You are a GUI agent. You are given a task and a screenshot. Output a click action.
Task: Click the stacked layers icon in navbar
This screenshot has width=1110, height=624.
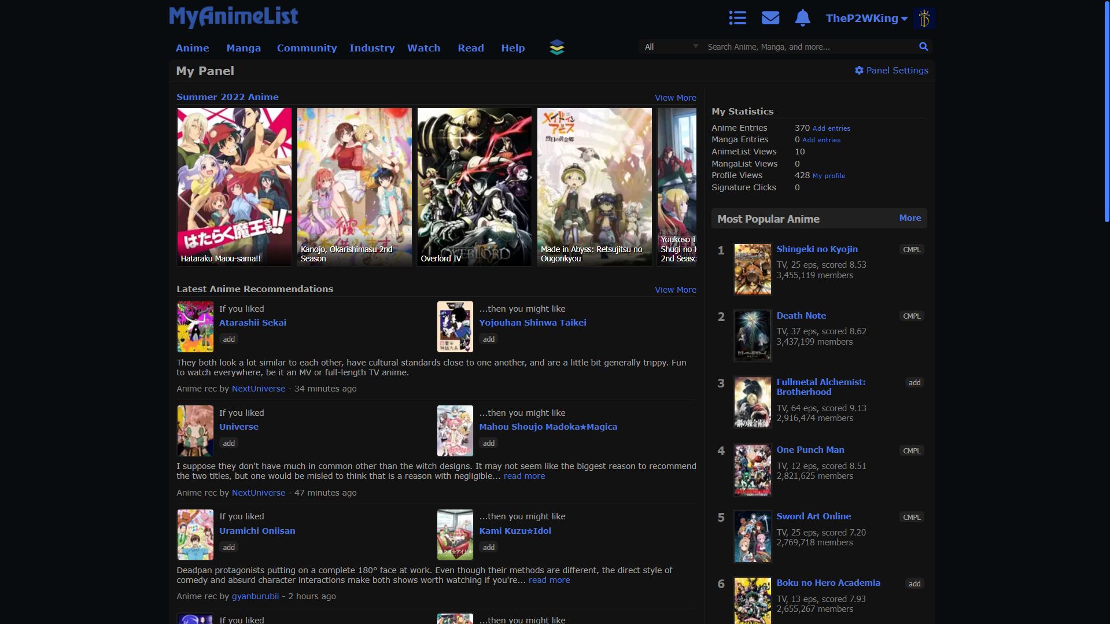[556, 47]
